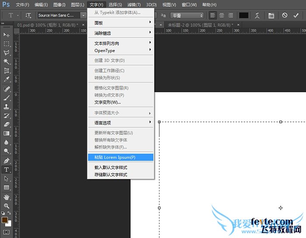Commit current text edits

(x=296, y=15)
